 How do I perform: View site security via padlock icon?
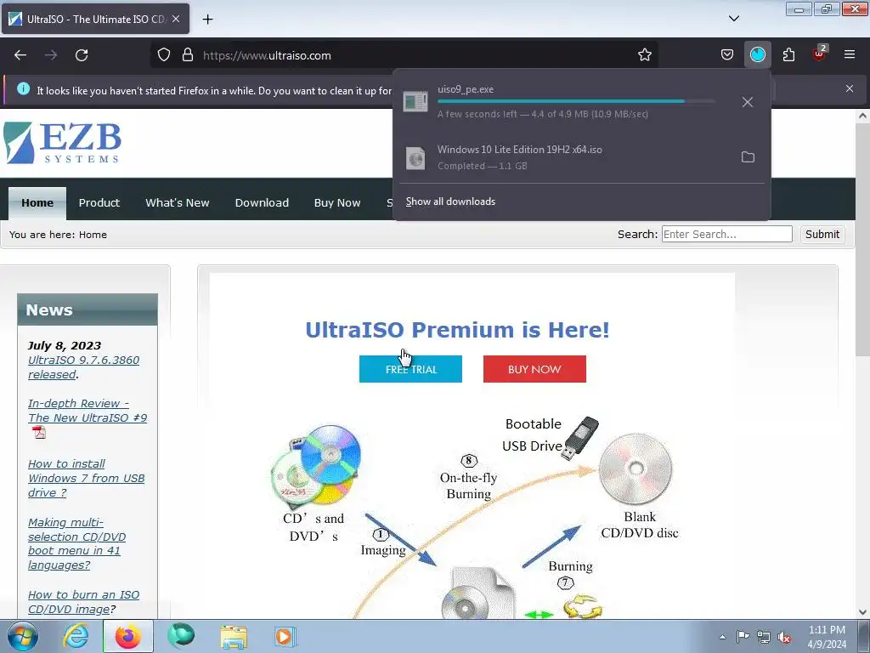[188, 55]
